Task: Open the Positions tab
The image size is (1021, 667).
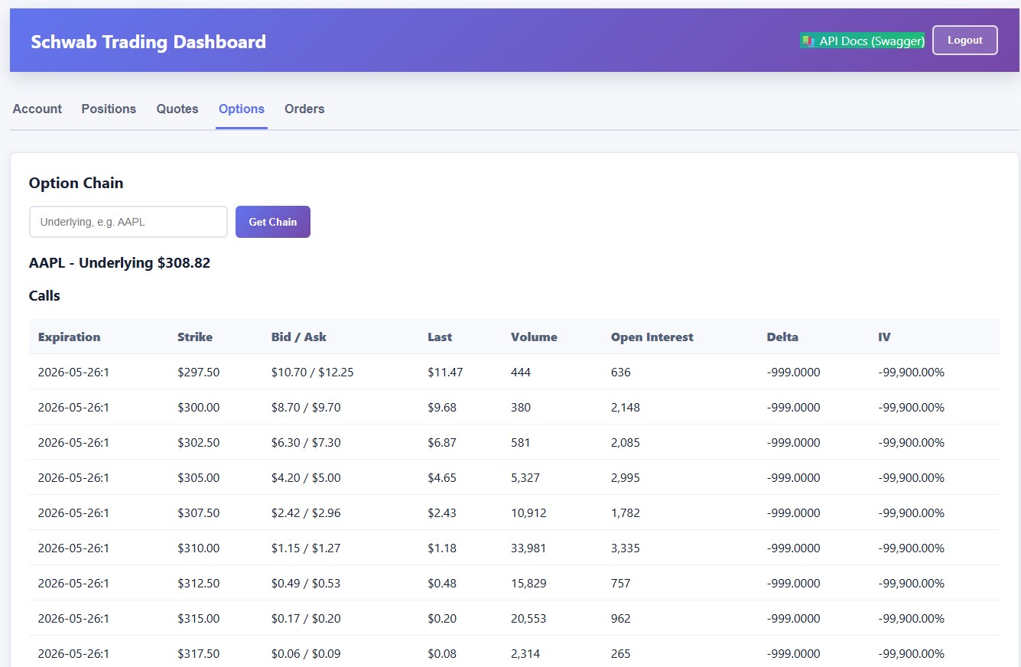Action: pos(109,109)
